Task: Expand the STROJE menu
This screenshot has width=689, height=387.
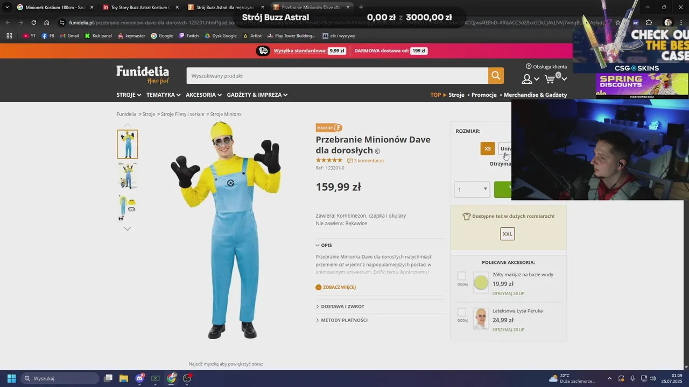Action: [x=129, y=95]
